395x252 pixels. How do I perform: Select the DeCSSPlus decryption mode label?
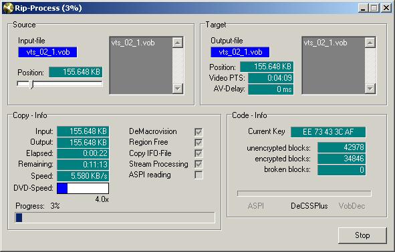[309, 206]
